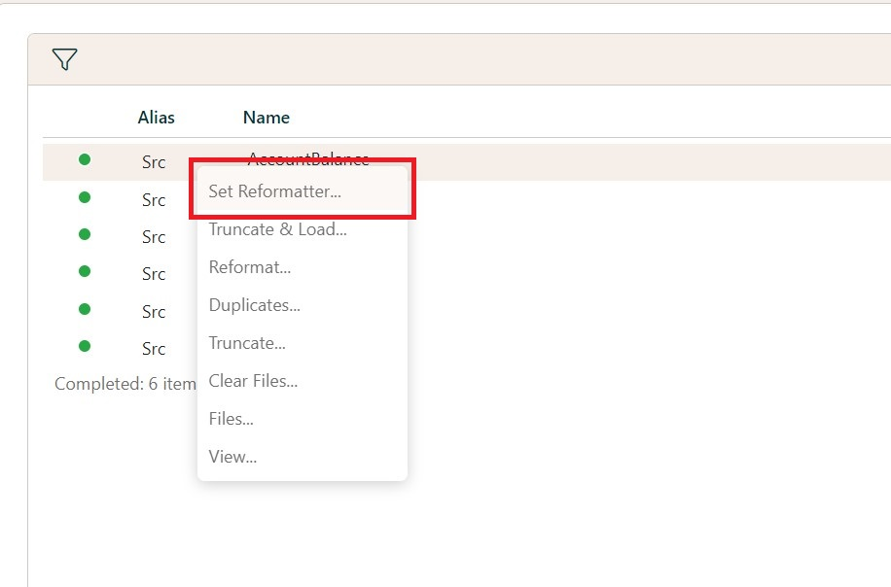Screen dimensions: 891x587
Task: Click the green status dot in the last row
Action: 85,346
